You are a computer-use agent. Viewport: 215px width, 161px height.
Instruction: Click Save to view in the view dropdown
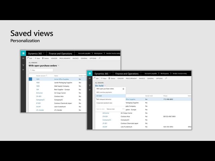click(100, 109)
